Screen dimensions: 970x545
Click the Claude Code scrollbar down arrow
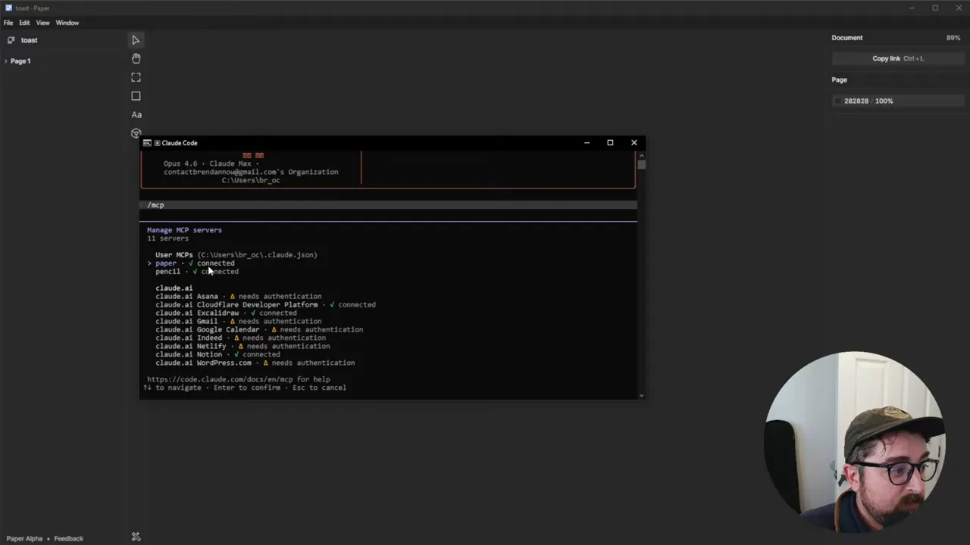click(641, 394)
